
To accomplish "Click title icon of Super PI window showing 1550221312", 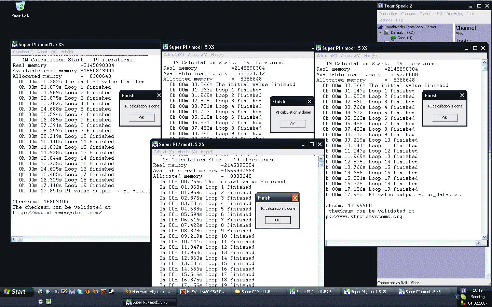I will [165, 47].
